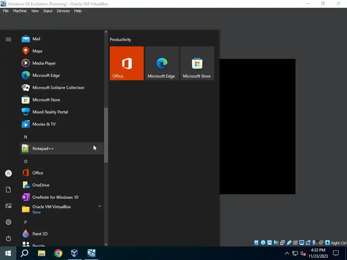Open the View menu
The width and height of the screenshot is (347, 260).
click(x=35, y=11)
